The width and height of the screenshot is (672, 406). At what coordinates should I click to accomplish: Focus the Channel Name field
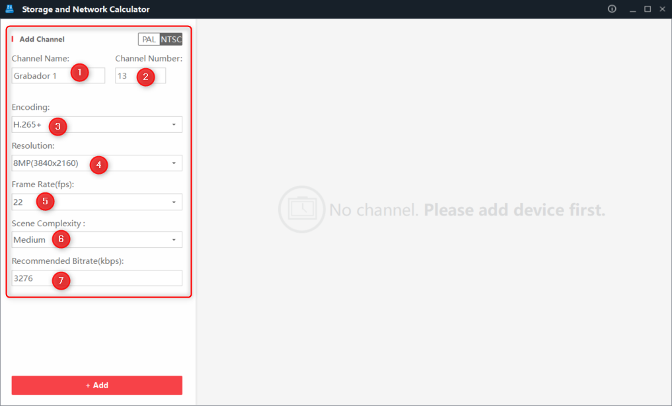(x=58, y=75)
